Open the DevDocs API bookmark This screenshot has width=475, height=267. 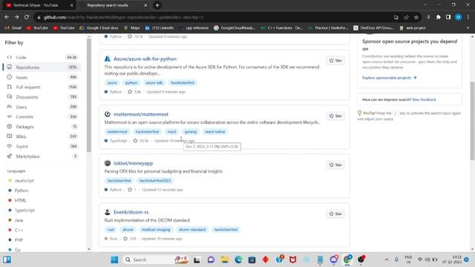point(373,28)
